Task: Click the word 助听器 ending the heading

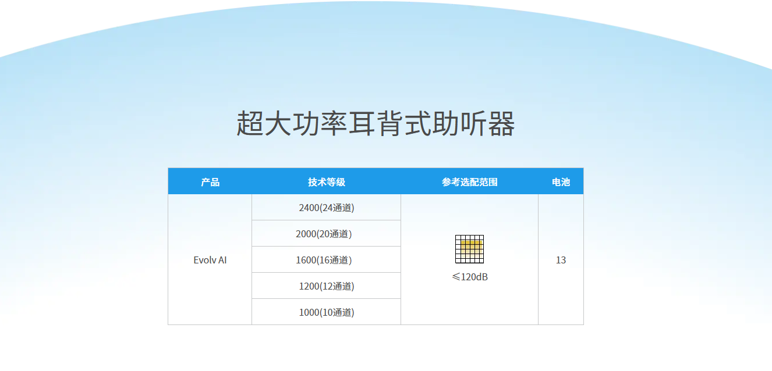Action: (x=473, y=123)
